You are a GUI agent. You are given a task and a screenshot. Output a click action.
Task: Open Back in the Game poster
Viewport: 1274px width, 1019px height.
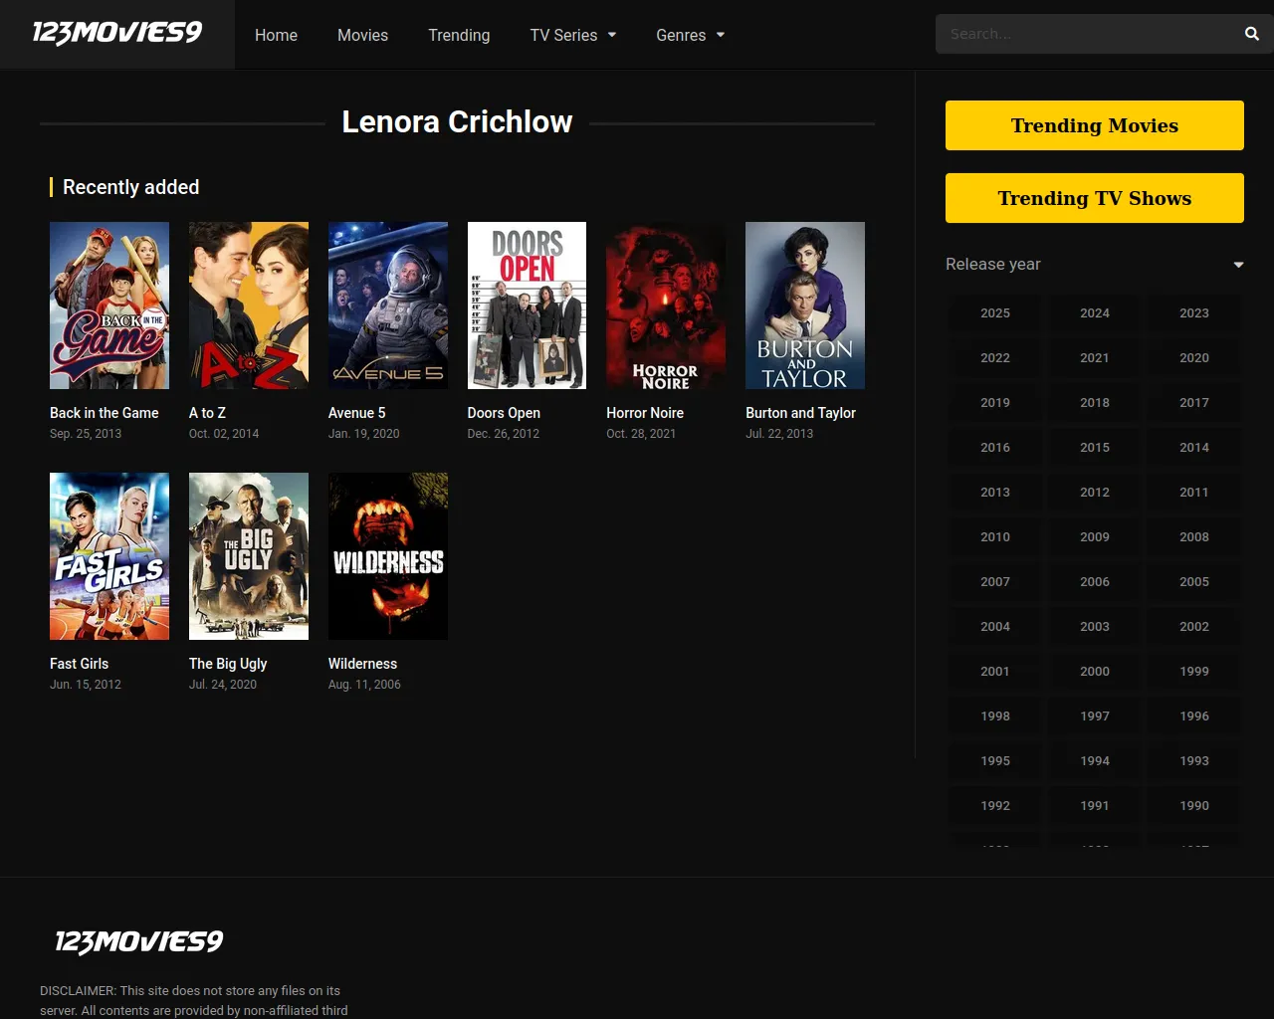[x=109, y=306]
